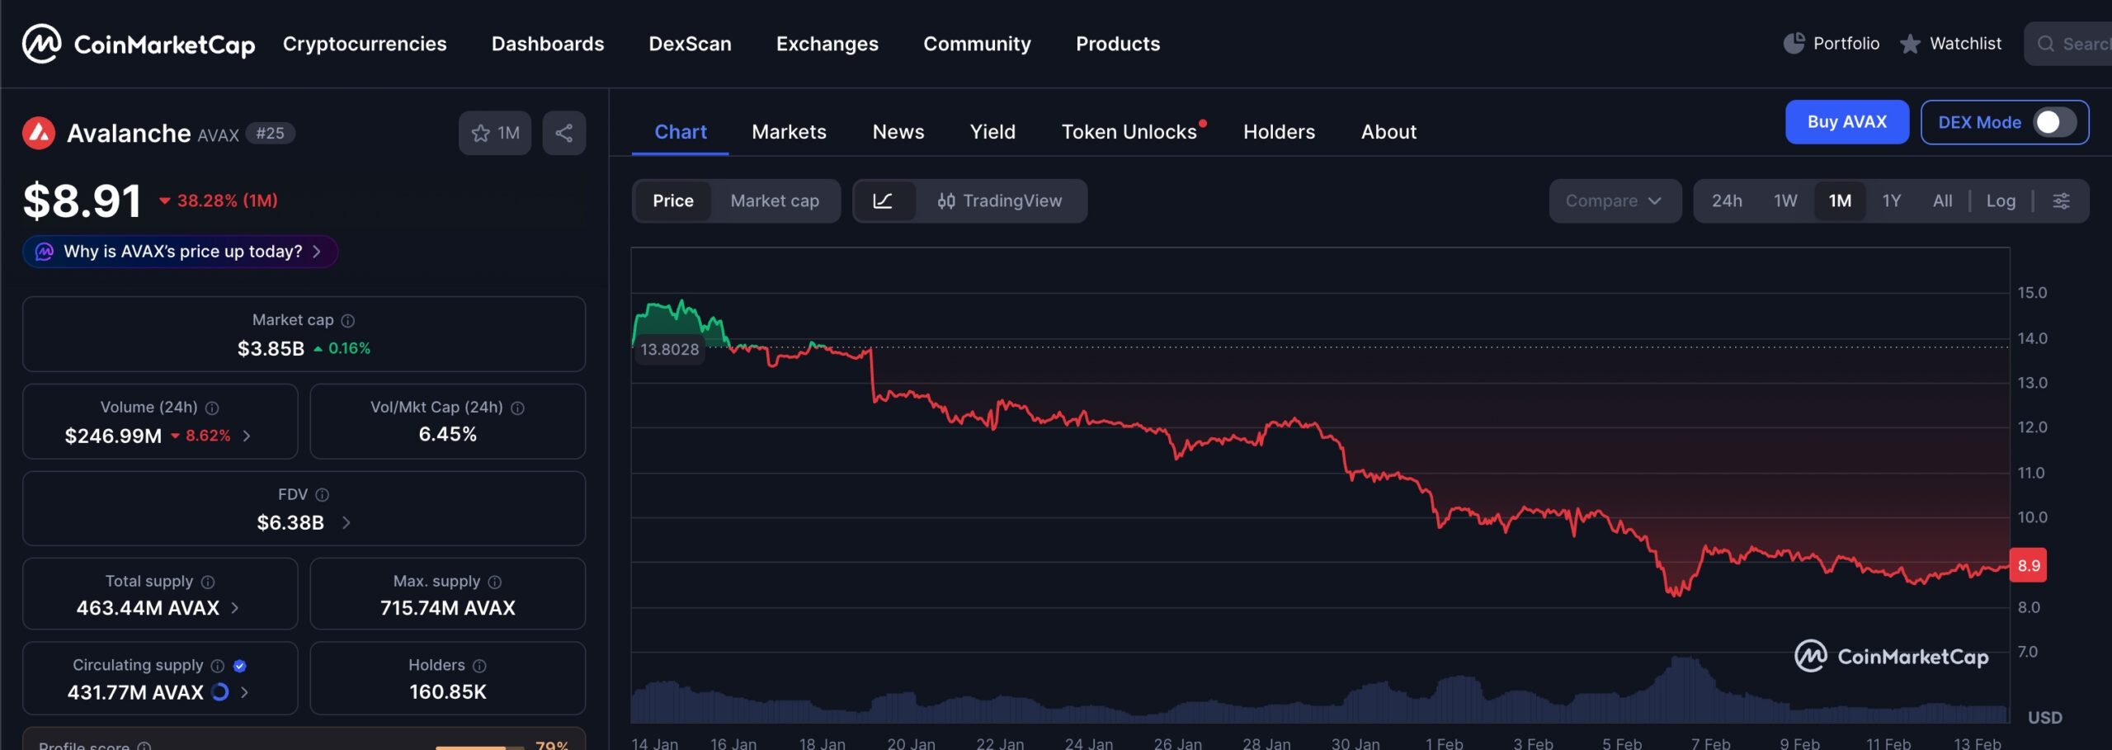Viewport: 2112px width, 750px height.
Task: Expand Total supply details chevron
Action: [235, 608]
